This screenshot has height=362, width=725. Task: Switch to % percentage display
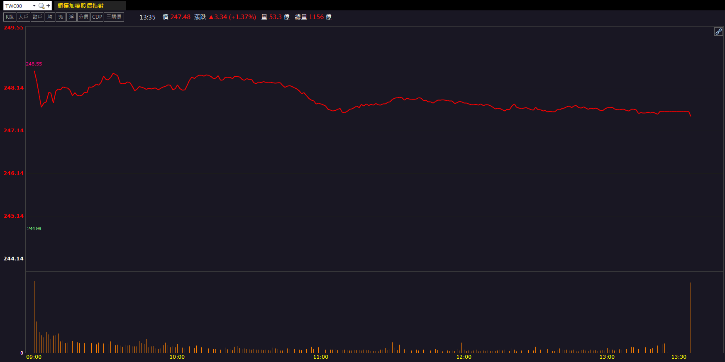(61, 17)
